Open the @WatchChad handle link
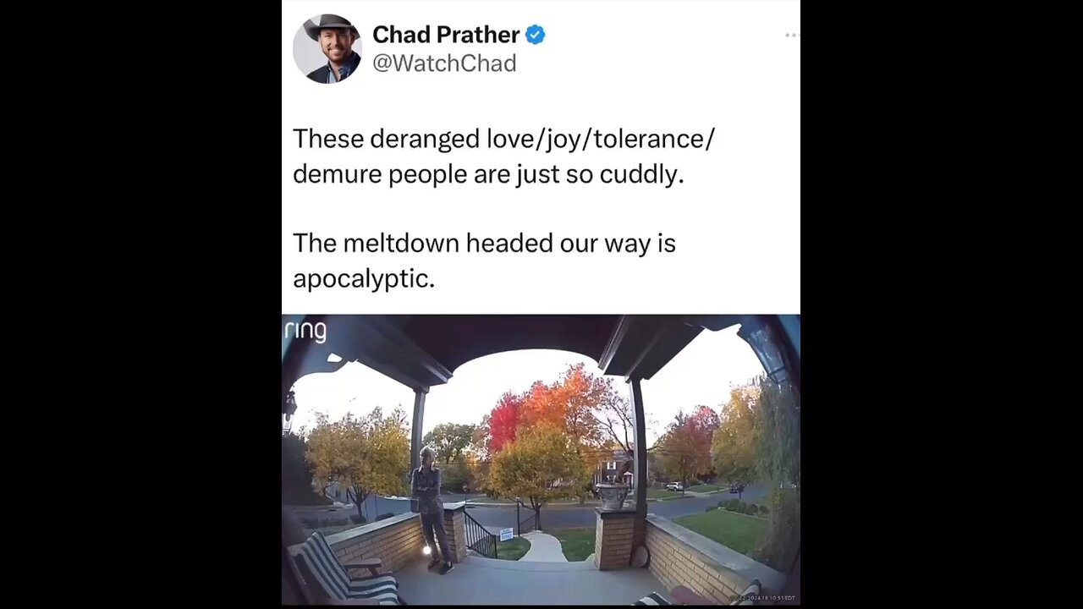This screenshot has width=1083, height=609. pos(444,63)
